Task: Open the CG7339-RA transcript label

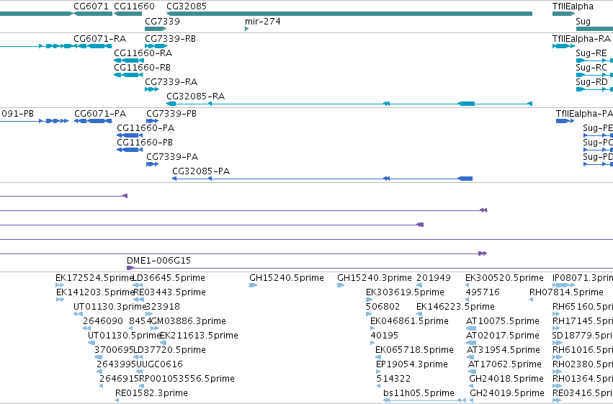Action: pyautogui.click(x=171, y=82)
